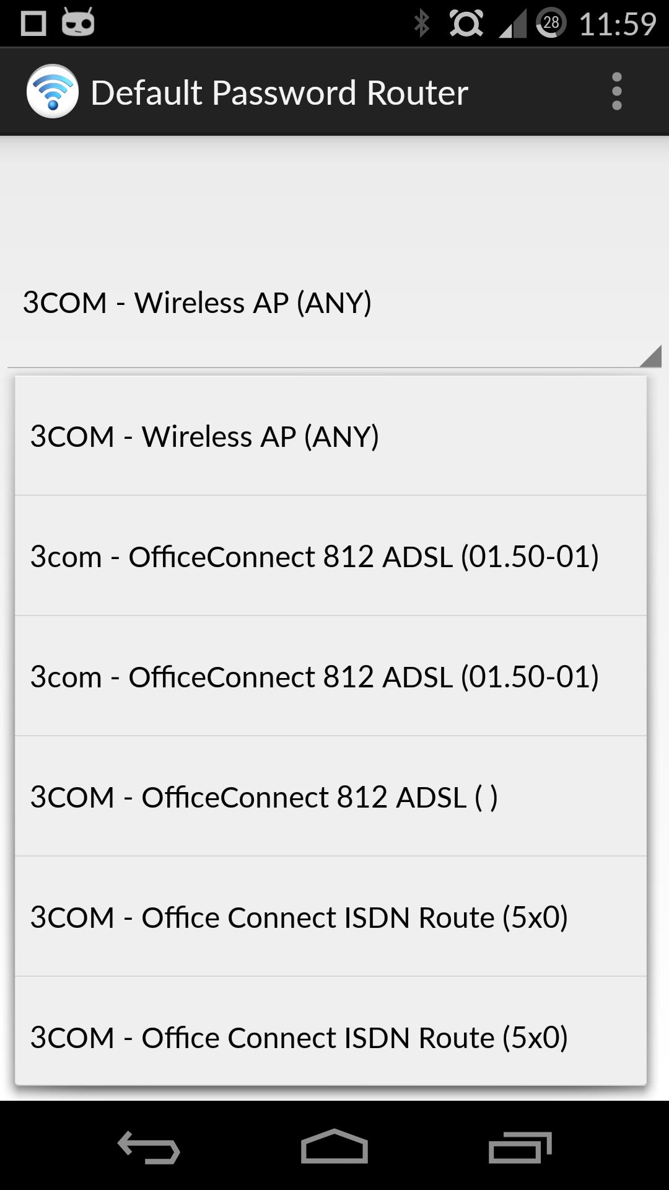Open the router model spinner dropdown

tap(334, 302)
